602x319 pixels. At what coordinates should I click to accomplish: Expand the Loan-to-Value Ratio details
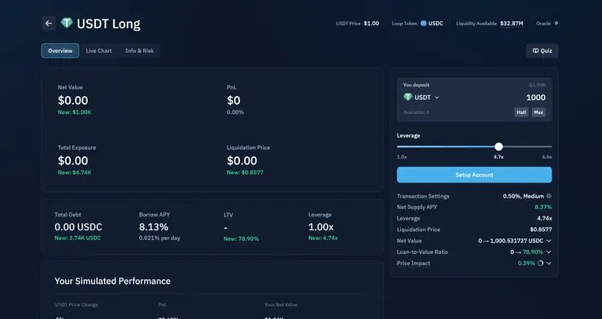point(548,252)
